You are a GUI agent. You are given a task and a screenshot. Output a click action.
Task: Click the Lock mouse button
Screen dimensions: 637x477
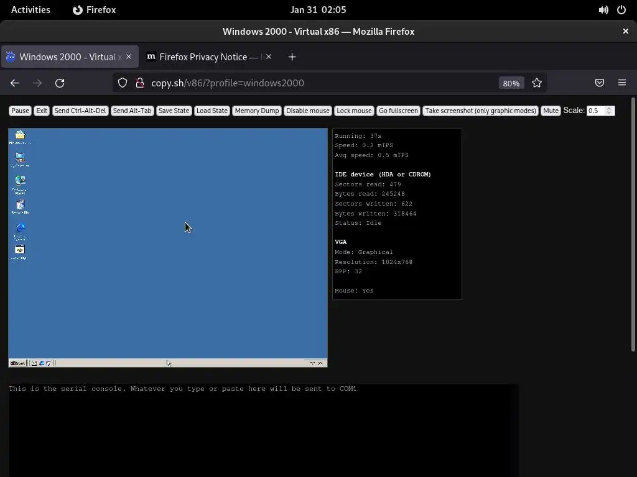pyautogui.click(x=354, y=111)
